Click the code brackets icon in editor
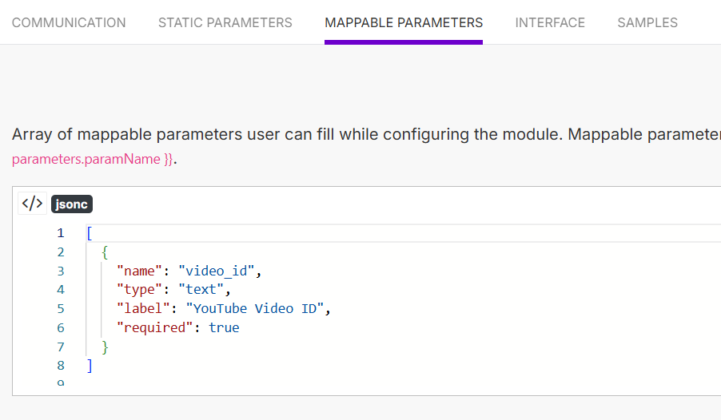The height and width of the screenshot is (420, 721). pyautogui.click(x=32, y=204)
